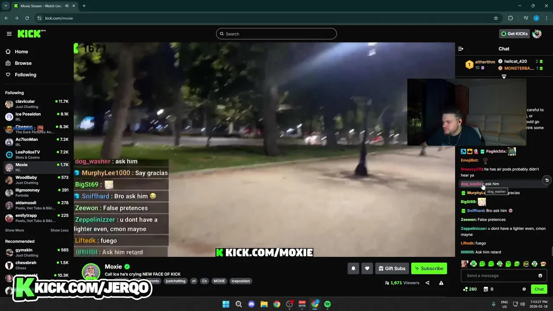Open the Chrome three-dot menu
This screenshot has height=311, width=553.
point(546,18)
